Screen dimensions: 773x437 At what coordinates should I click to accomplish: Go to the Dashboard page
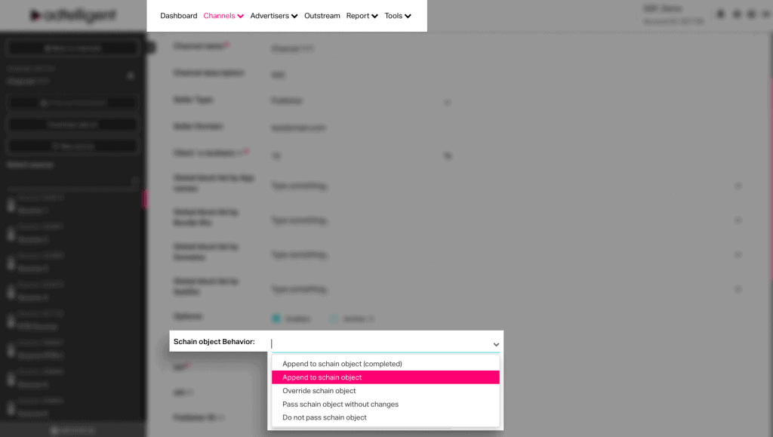(178, 16)
